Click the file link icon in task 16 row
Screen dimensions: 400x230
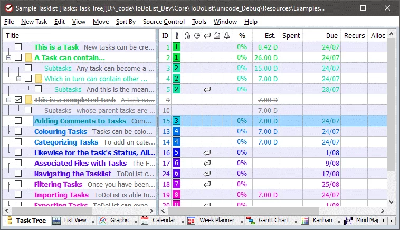pyautogui.click(x=207, y=152)
